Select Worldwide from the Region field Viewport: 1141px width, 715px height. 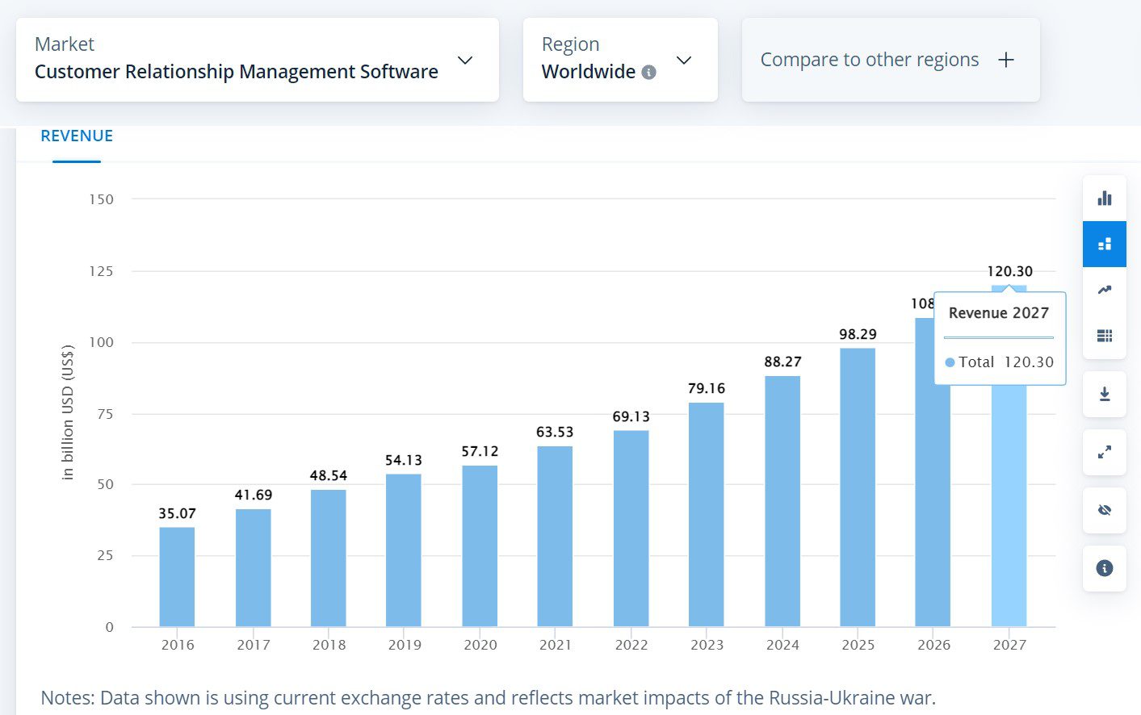(589, 72)
